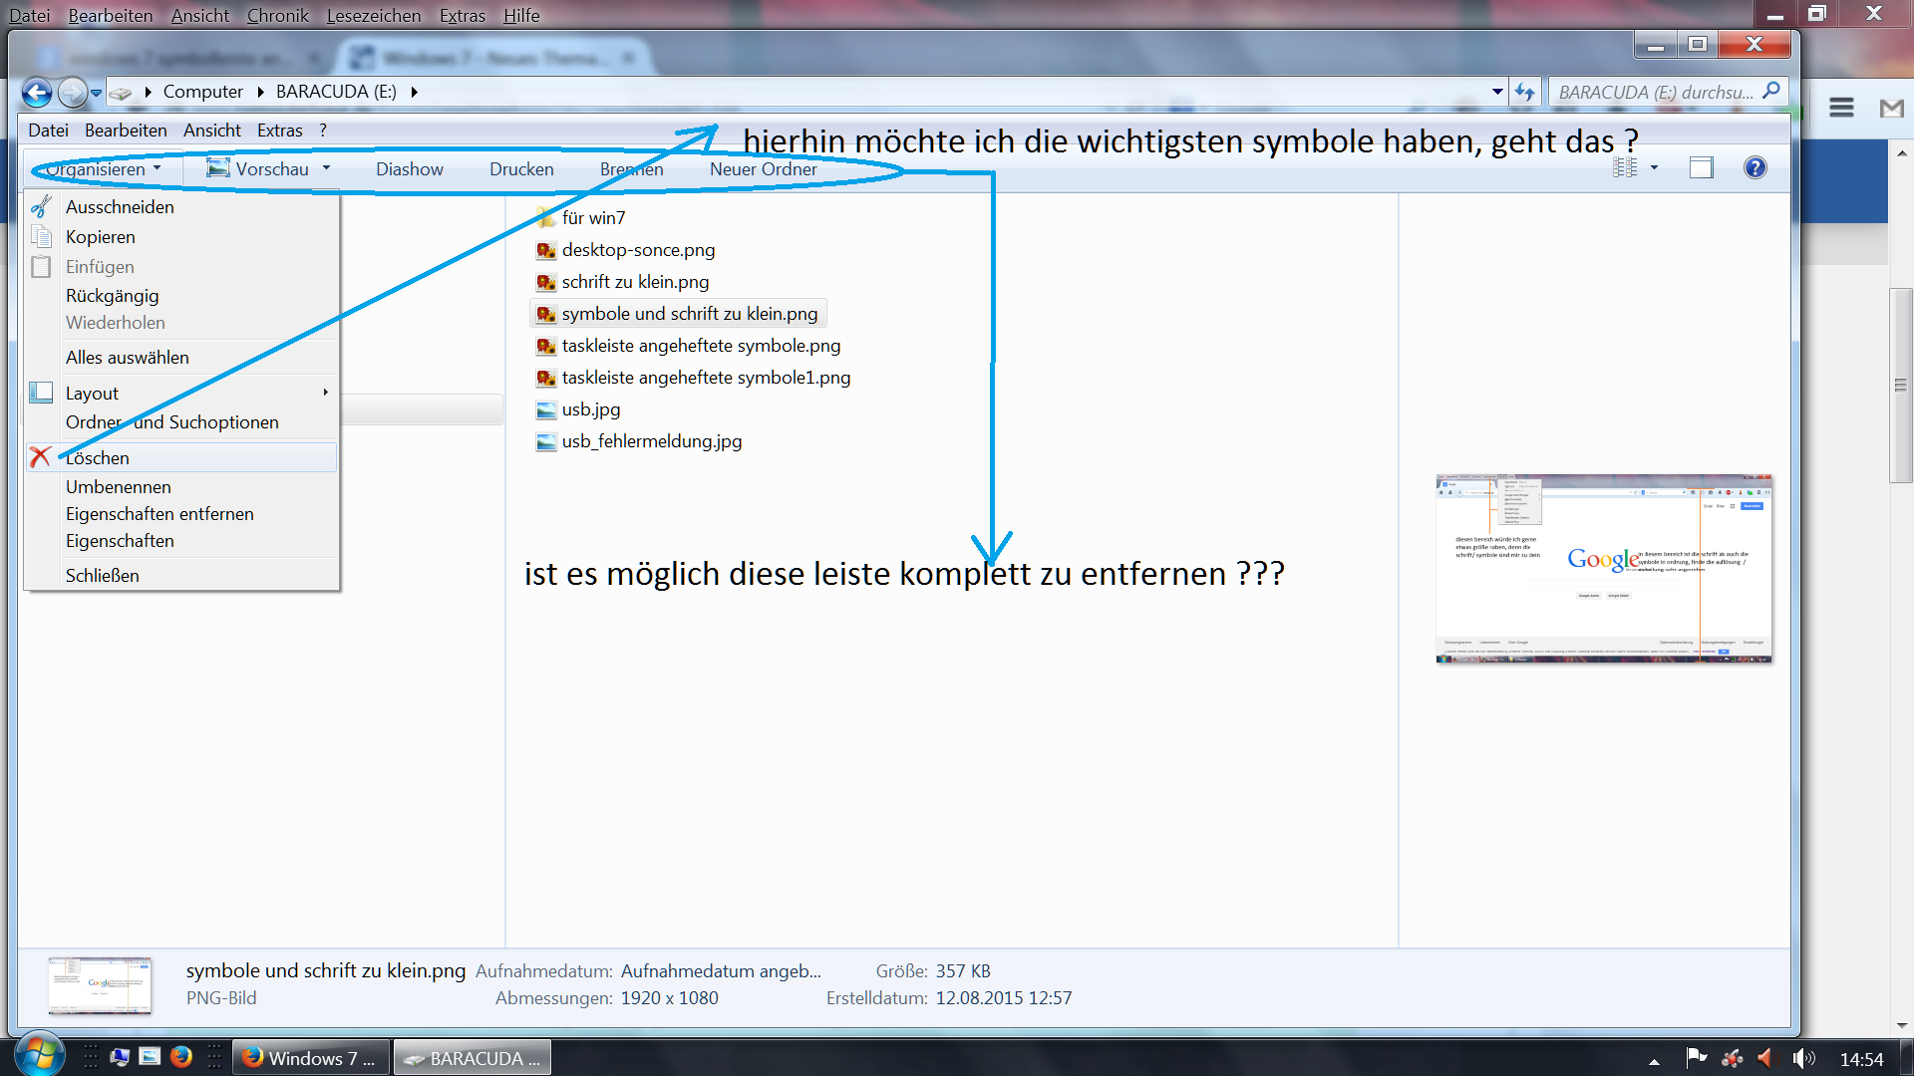Image resolution: width=1914 pixels, height=1076 pixels.
Task: Click the change view icon in toolbar
Action: click(x=1625, y=167)
